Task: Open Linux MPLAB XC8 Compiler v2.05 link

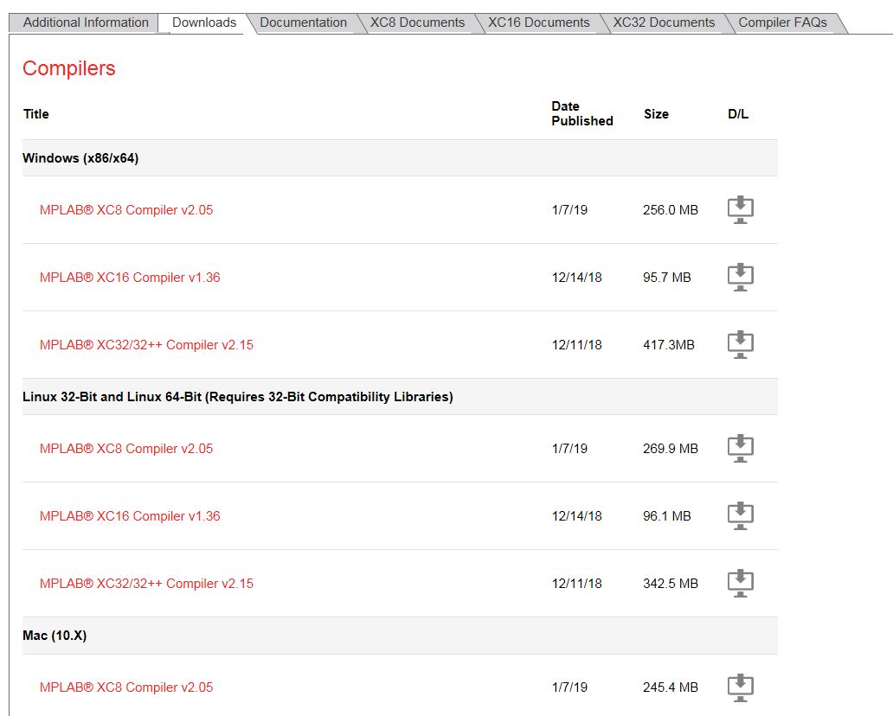Action: click(x=126, y=449)
